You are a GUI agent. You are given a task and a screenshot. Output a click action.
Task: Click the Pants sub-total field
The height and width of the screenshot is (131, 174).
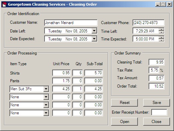tap(94, 81)
